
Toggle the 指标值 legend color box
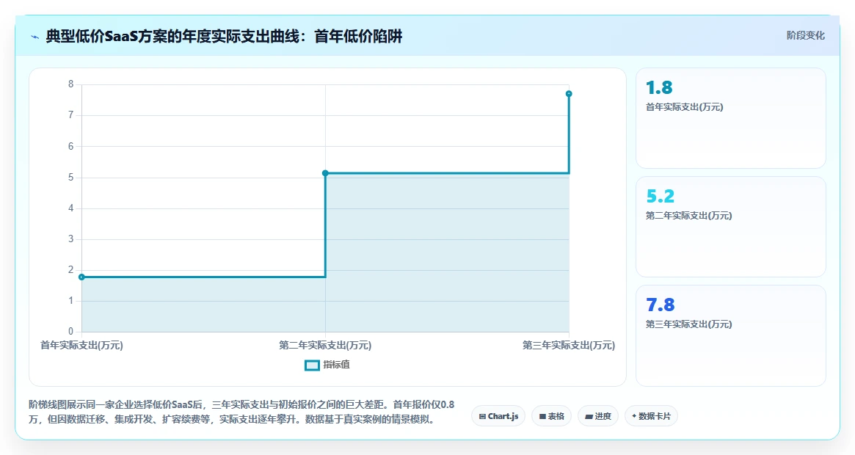click(312, 365)
